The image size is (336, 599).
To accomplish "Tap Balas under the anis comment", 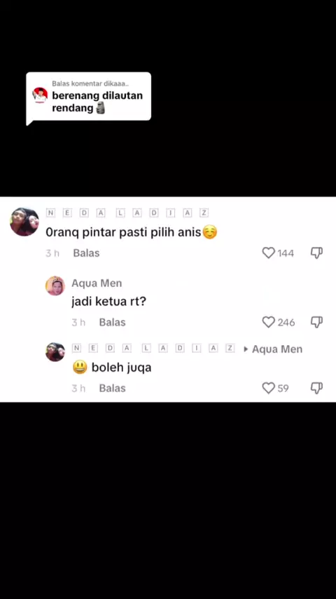I will pyautogui.click(x=86, y=253).
